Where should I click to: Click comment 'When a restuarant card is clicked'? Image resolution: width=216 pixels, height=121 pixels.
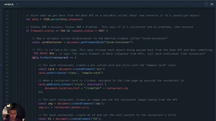111,81
